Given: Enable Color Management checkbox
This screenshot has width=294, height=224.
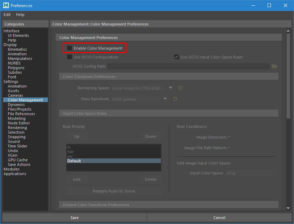Looking at the screenshot, I should (x=70, y=48).
